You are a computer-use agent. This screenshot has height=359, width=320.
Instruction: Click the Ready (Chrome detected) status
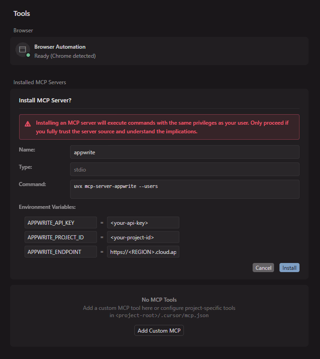65,56
